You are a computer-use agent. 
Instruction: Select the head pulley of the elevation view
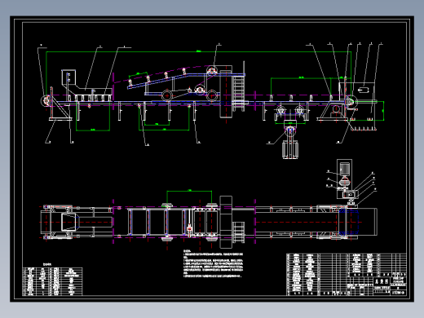pos(351,102)
